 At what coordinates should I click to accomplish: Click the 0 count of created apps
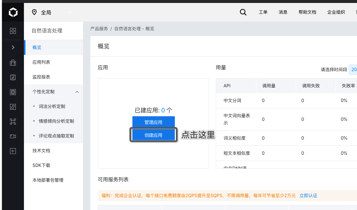click(163, 111)
